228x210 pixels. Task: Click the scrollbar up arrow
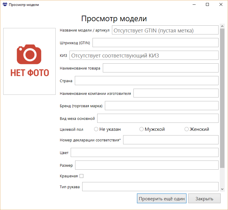point(222,26)
